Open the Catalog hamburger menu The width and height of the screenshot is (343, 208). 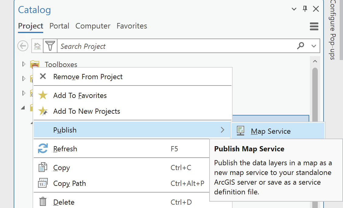click(314, 26)
